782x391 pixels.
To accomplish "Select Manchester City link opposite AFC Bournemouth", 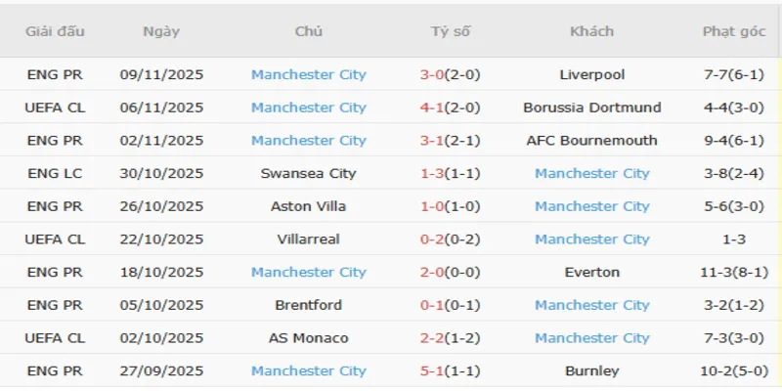I will [308, 141].
